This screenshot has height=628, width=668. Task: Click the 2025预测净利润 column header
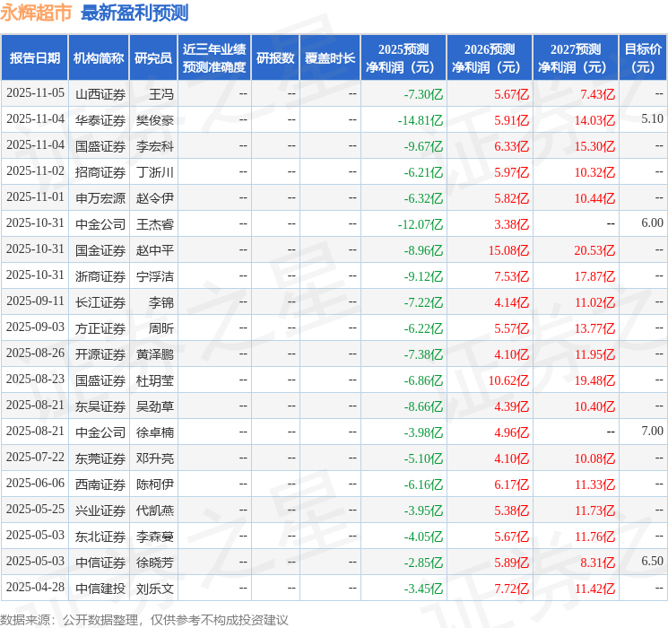[x=403, y=58]
